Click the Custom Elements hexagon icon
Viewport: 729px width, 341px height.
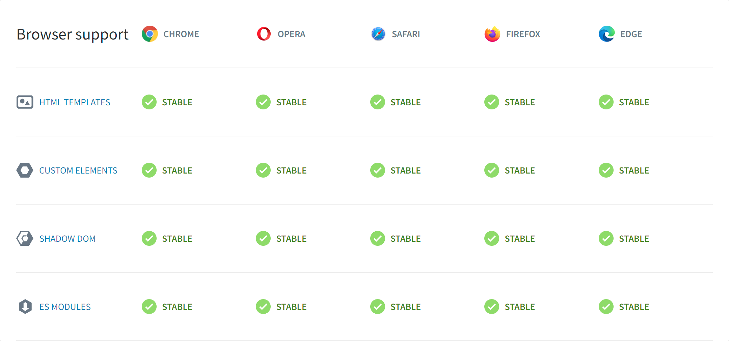click(x=25, y=170)
